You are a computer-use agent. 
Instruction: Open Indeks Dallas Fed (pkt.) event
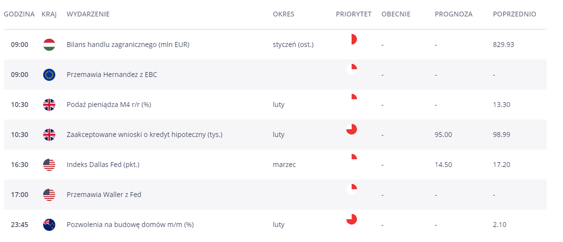click(103, 165)
